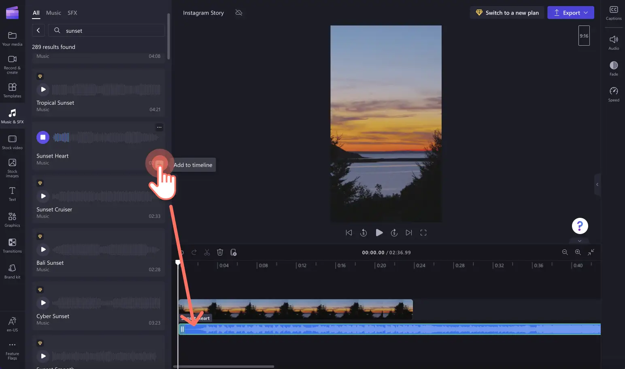The height and width of the screenshot is (369, 625).
Task: Open the help question mark button
Action: [580, 226]
